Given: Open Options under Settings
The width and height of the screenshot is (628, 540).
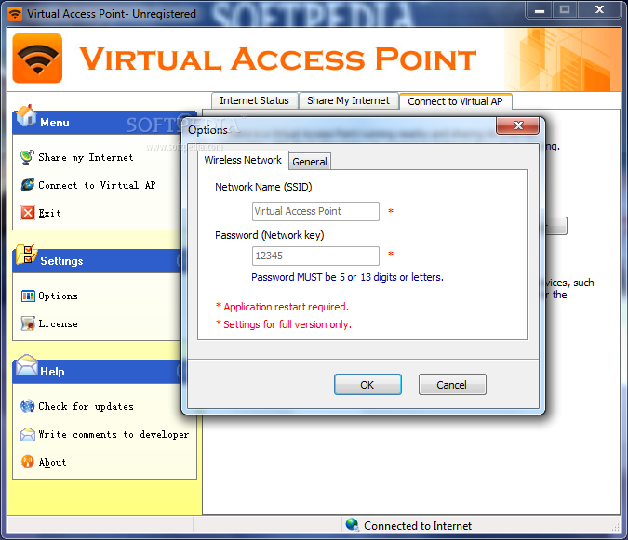Looking at the screenshot, I should pyautogui.click(x=58, y=296).
